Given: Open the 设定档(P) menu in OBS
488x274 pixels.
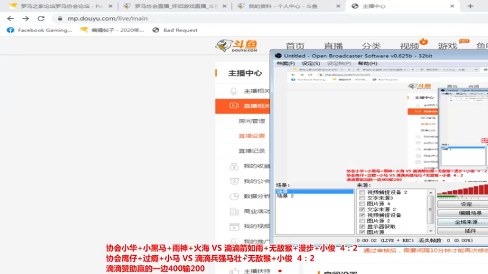Looking at the screenshot, I should pyautogui.click(x=339, y=63).
